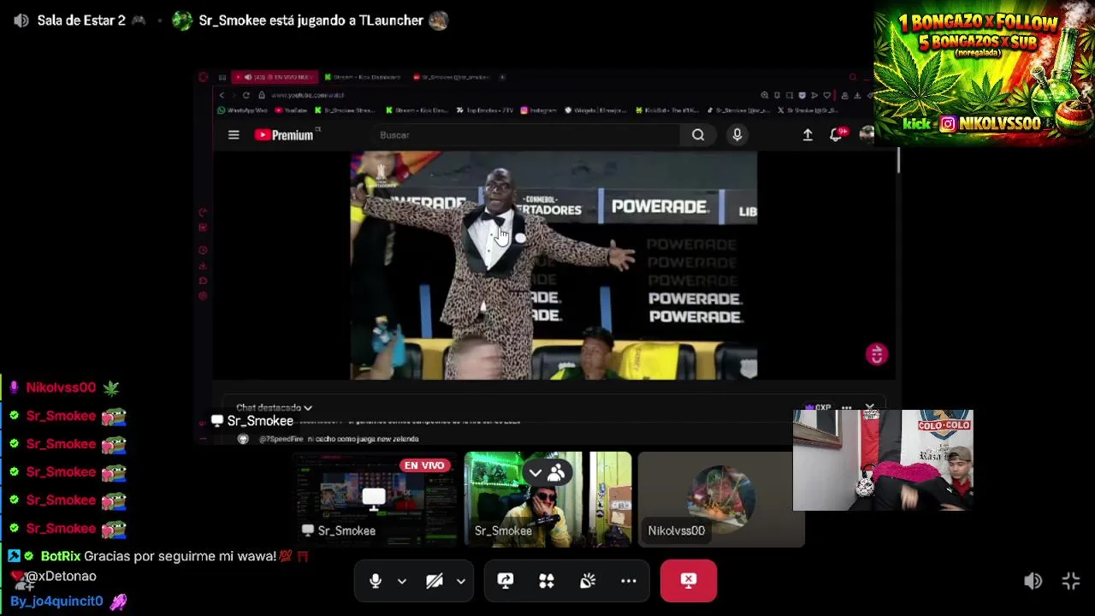The width and height of the screenshot is (1095, 616).
Task: Click the red disconnect button
Action: [689, 580]
